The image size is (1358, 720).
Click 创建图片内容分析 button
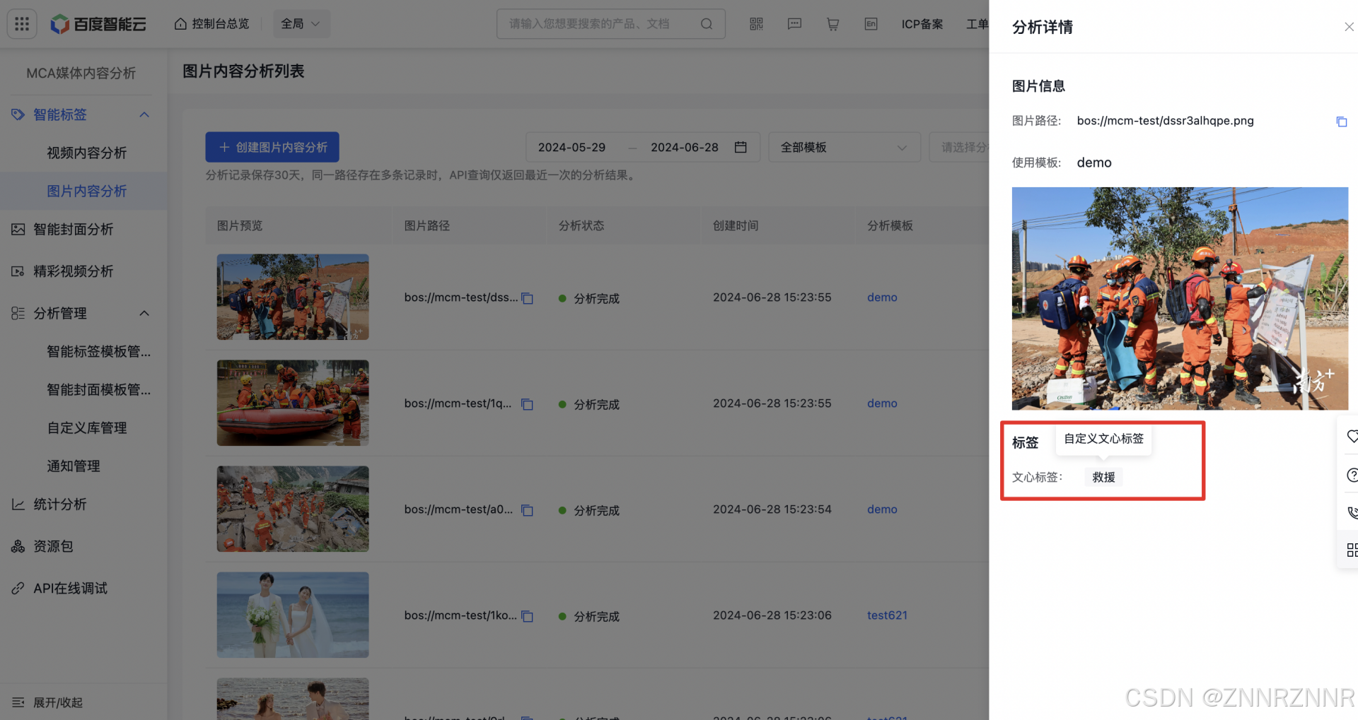coord(272,147)
